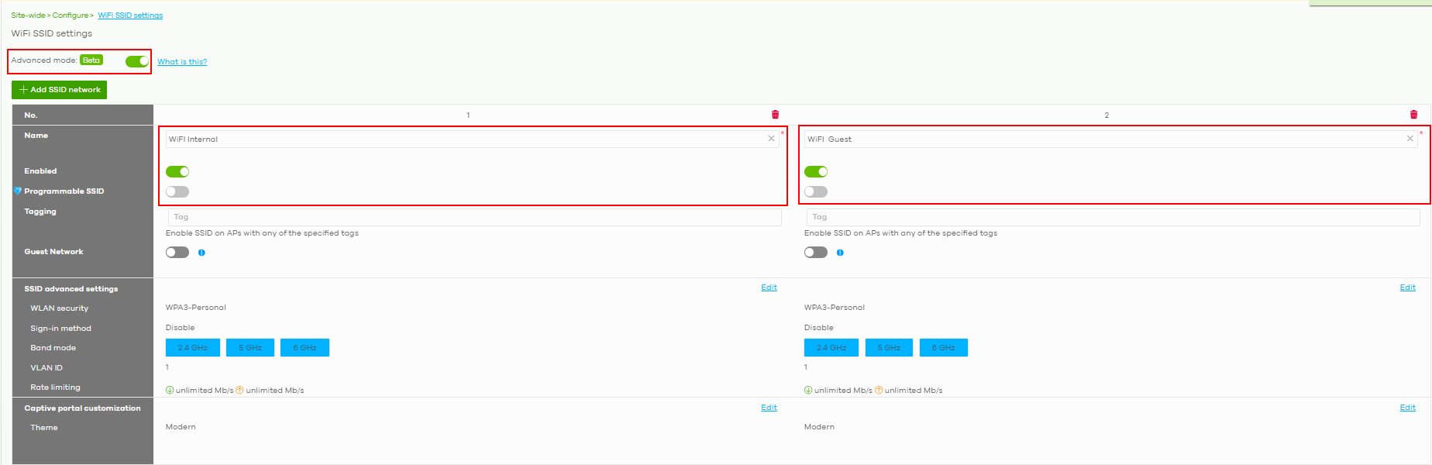Click the SSID advanced settings section header
The image size is (1432, 465).
71,289
